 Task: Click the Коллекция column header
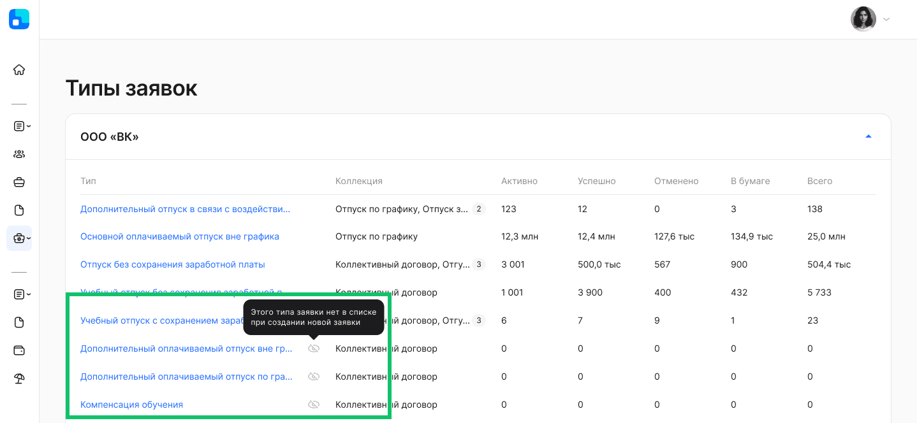click(359, 181)
